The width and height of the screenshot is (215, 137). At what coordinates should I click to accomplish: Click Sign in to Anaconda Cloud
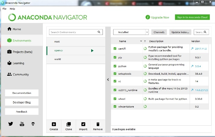pos(192,17)
